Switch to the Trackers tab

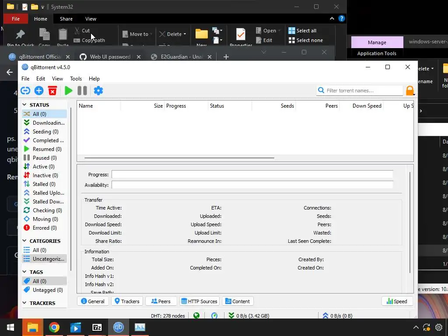[x=127, y=301]
